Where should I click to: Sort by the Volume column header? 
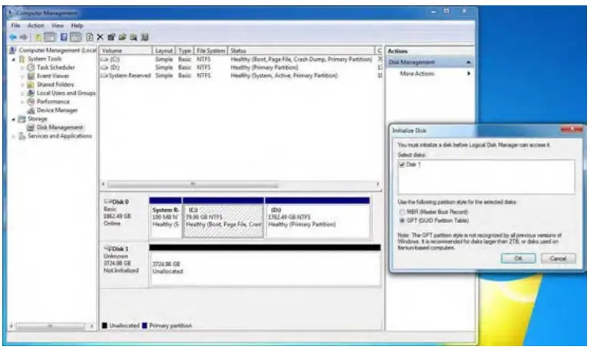click(x=126, y=51)
